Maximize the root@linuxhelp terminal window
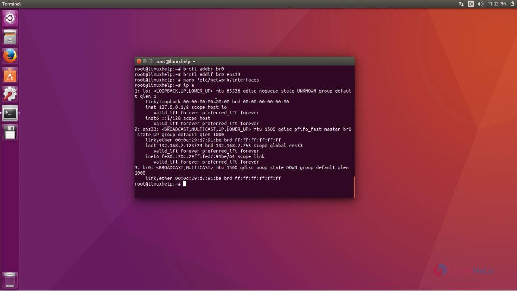The height and width of the screenshot is (291, 517). point(150,61)
